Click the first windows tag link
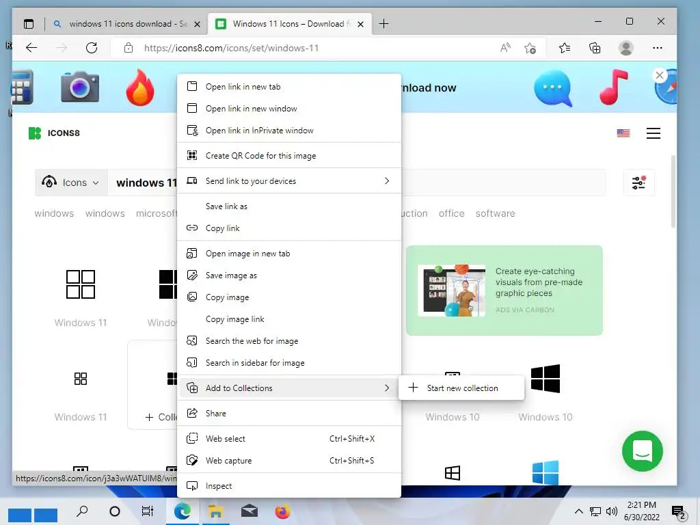This screenshot has height=525, width=700. pyautogui.click(x=54, y=213)
